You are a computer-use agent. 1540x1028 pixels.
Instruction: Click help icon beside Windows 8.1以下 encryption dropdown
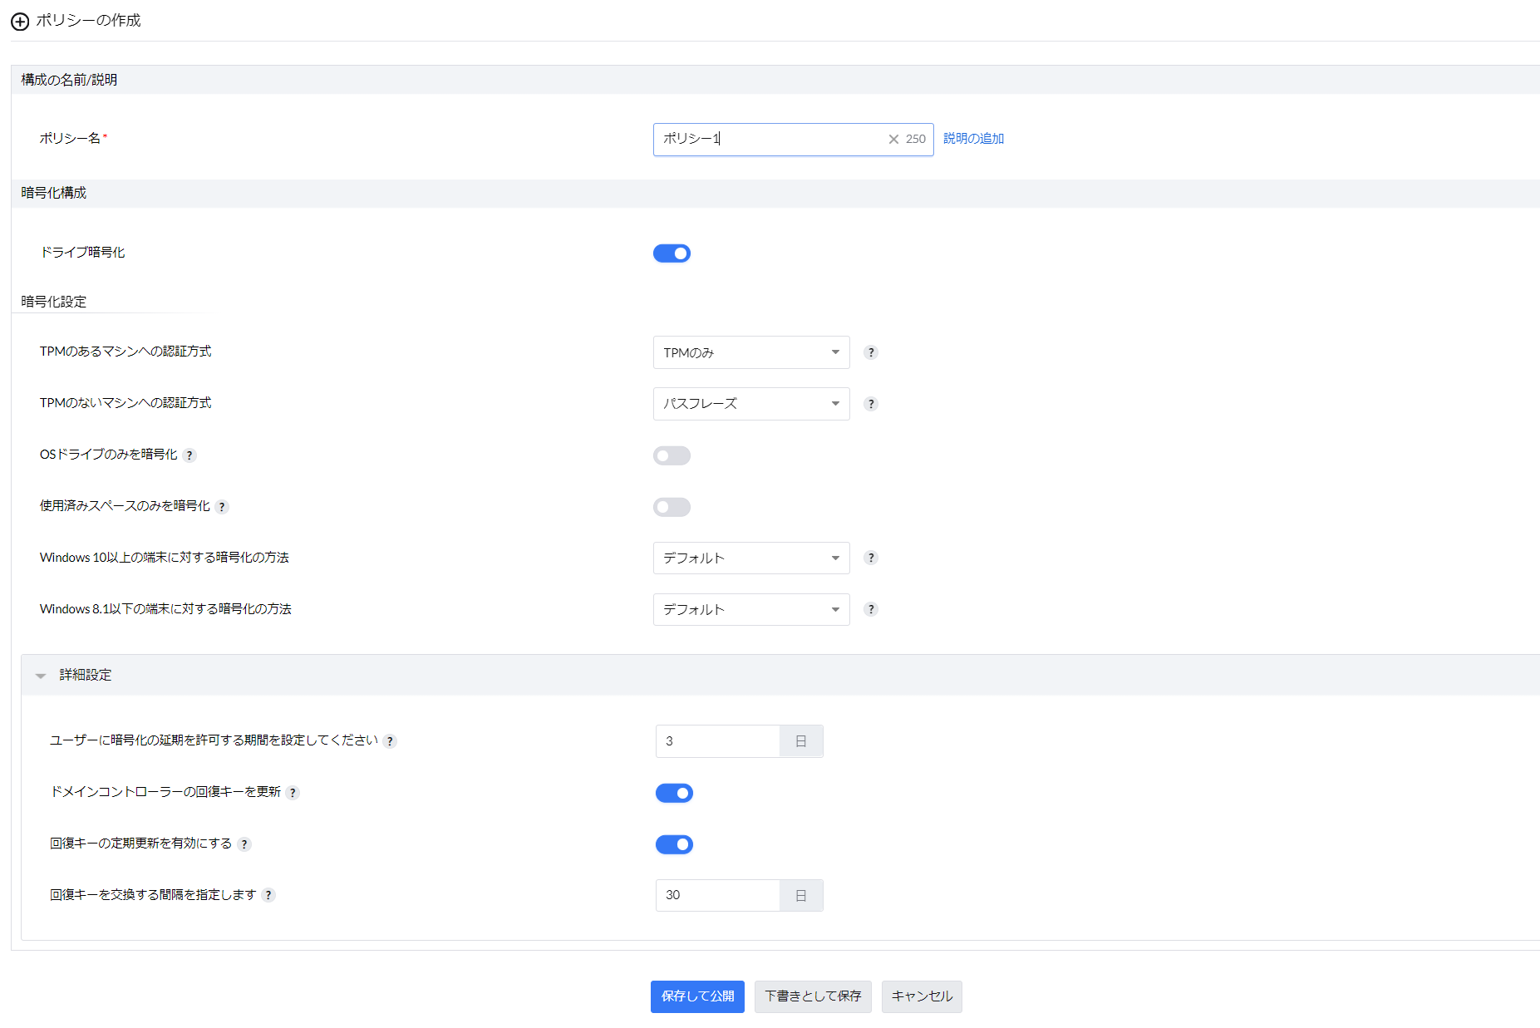click(871, 609)
